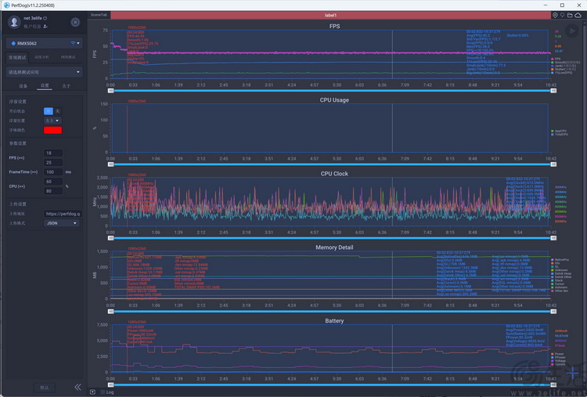Viewport: 587px width, 397px height.
Task: Open the 请选择测试应用 app dropdown
Action: [x=45, y=72]
